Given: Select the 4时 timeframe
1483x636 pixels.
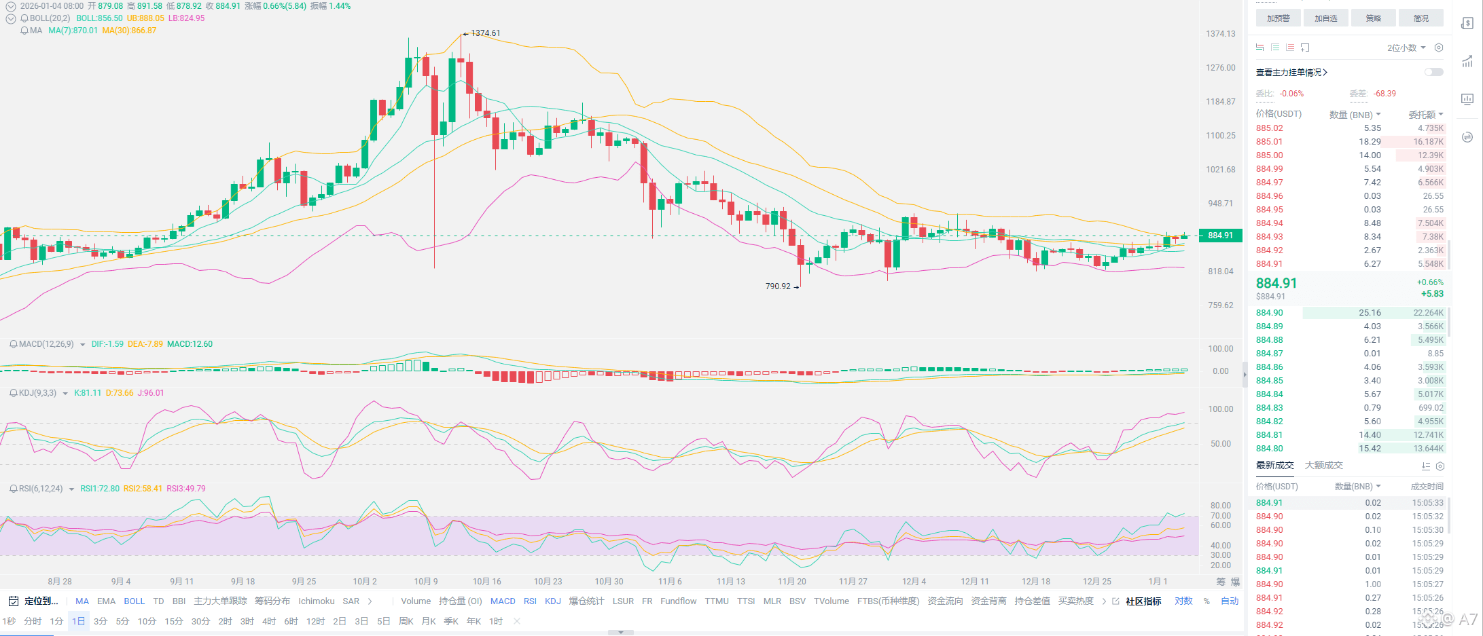Looking at the screenshot, I should [x=269, y=621].
